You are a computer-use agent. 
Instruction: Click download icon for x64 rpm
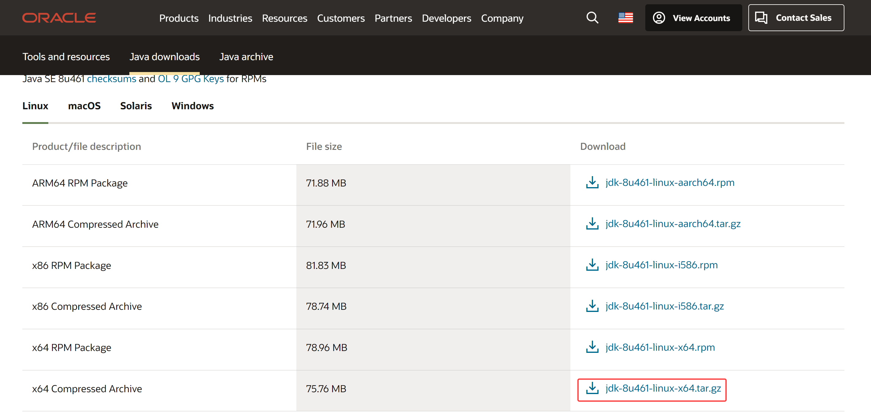pos(592,347)
